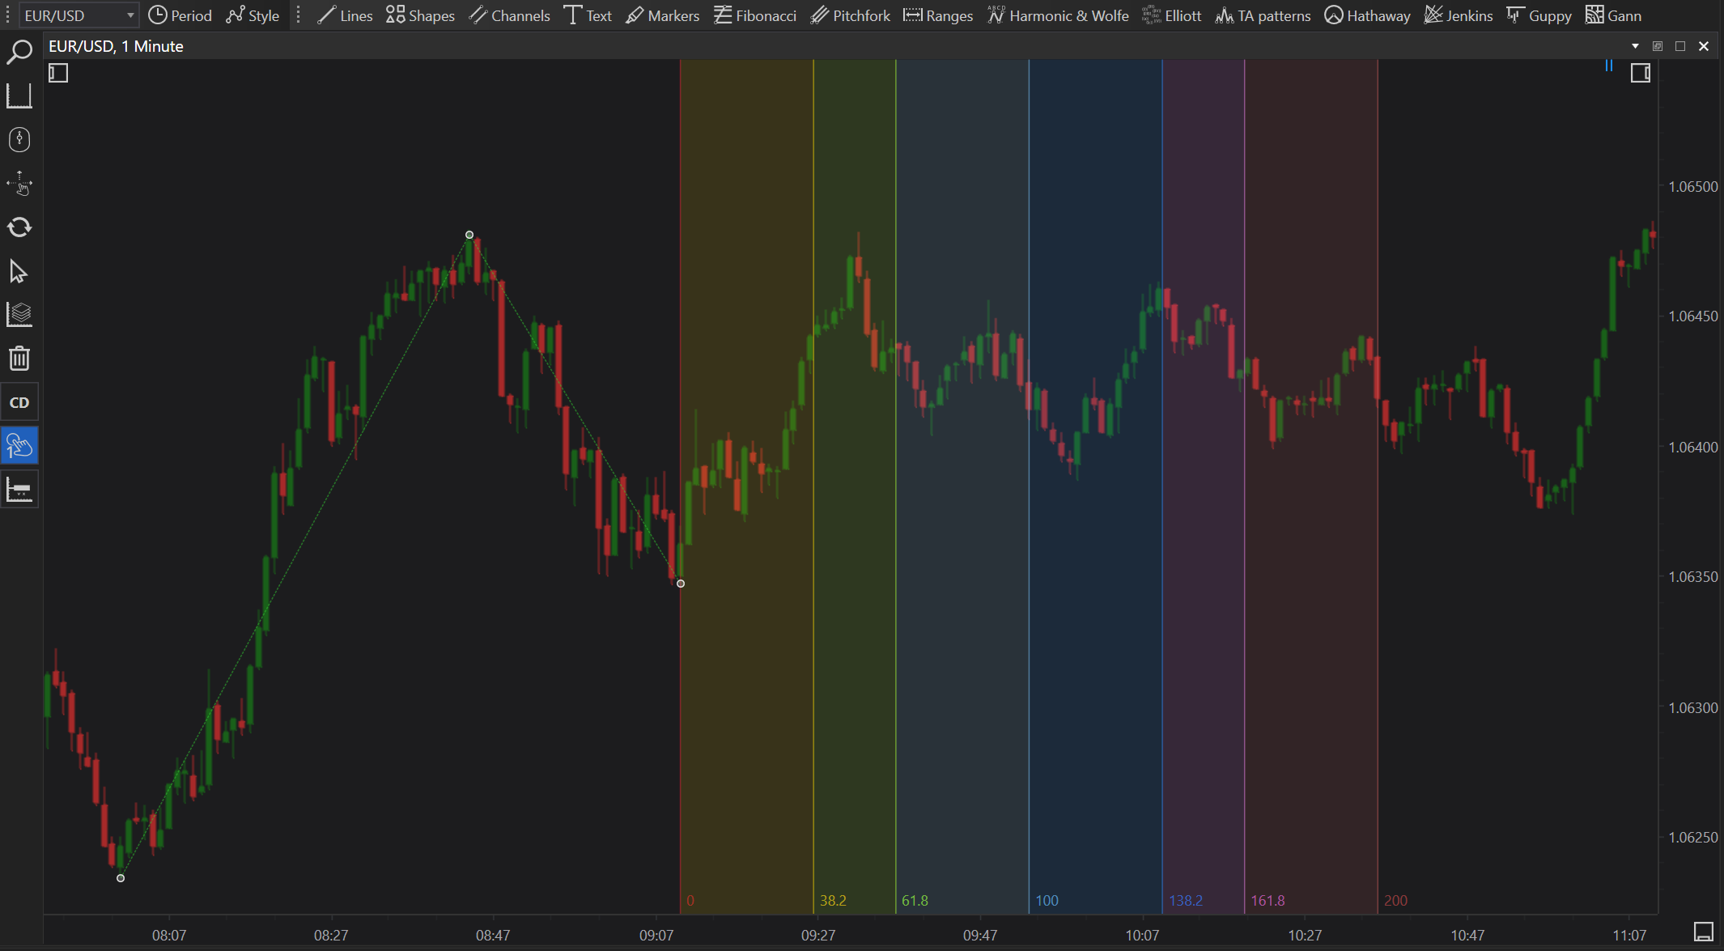Click the top anchor point of Fibonacci drawing
Screen dimensions: 1724x951
(x=469, y=235)
